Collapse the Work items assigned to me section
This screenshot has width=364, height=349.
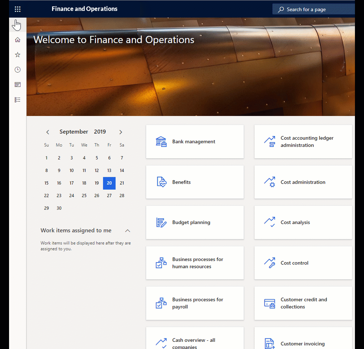pyautogui.click(x=127, y=231)
